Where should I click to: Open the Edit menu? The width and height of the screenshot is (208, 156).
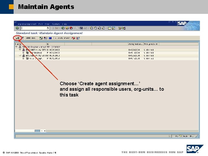(x=40, y=24)
